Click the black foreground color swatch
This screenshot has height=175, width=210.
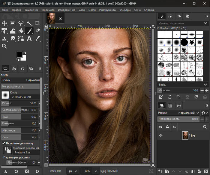19,54
